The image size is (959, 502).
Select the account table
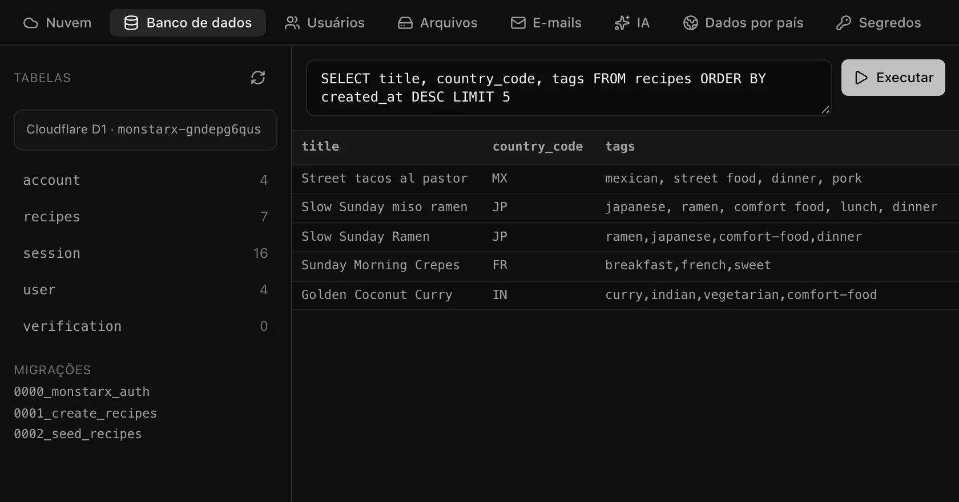[x=146, y=180]
